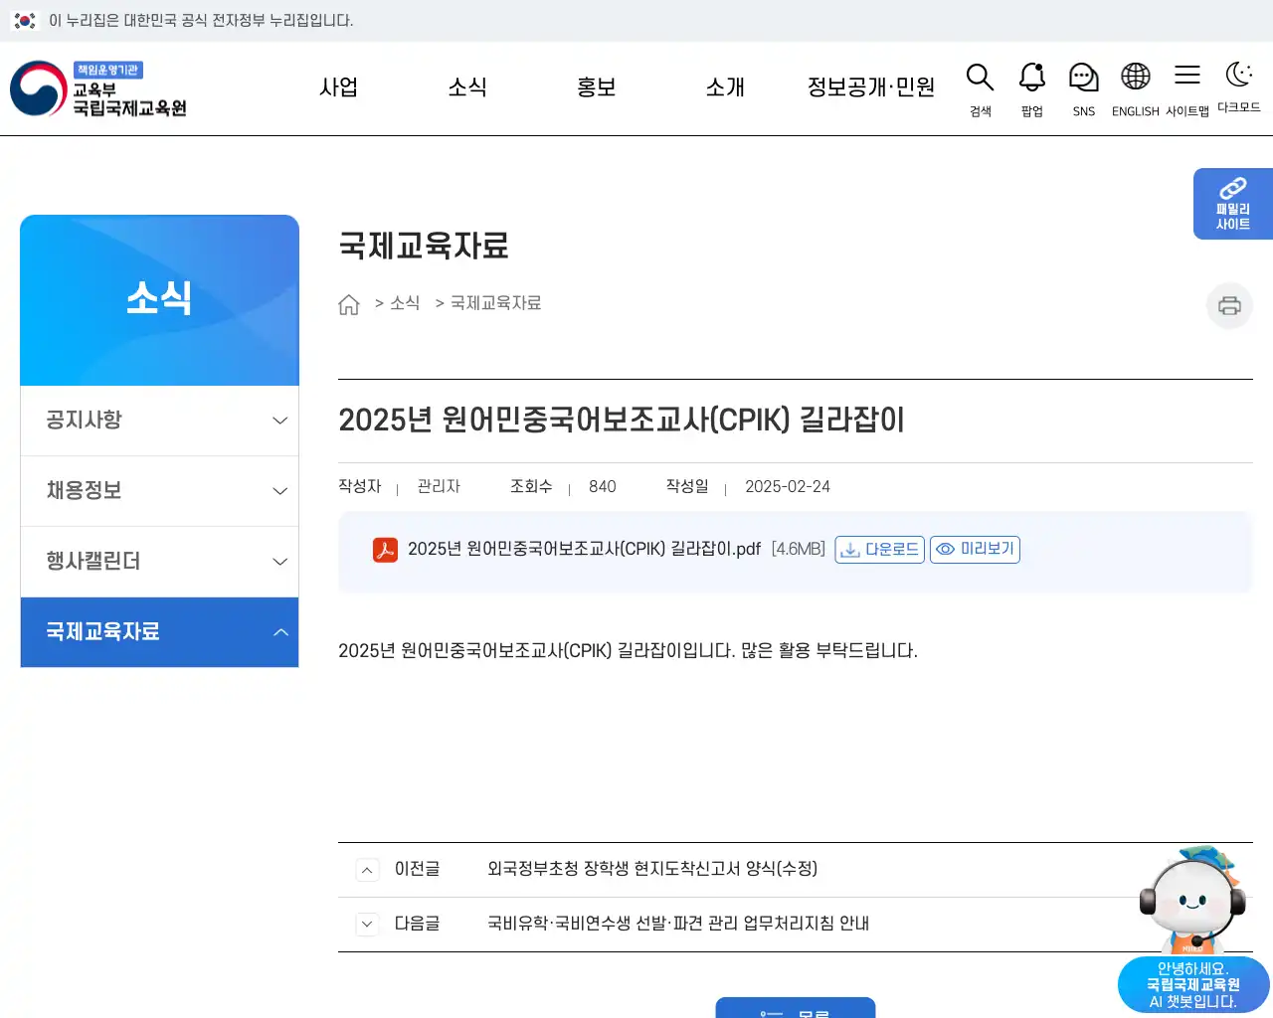Open the 소식 main menu
The image size is (1273, 1018).
click(x=467, y=87)
